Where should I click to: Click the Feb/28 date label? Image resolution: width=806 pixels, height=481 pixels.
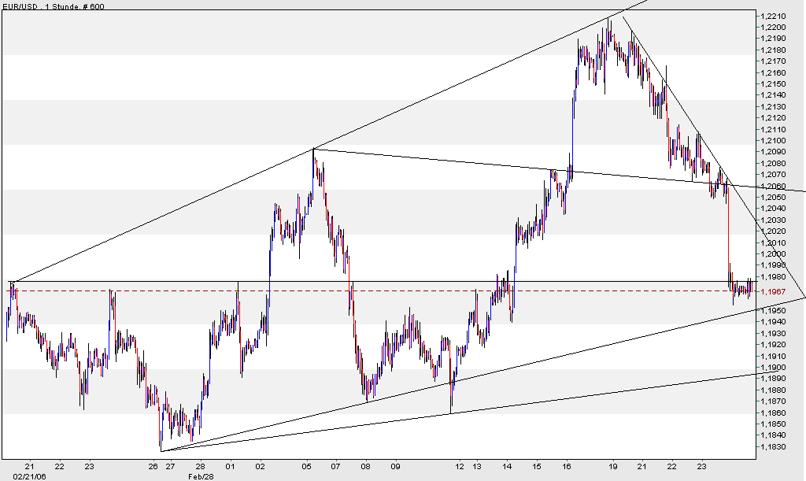[201, 475]
